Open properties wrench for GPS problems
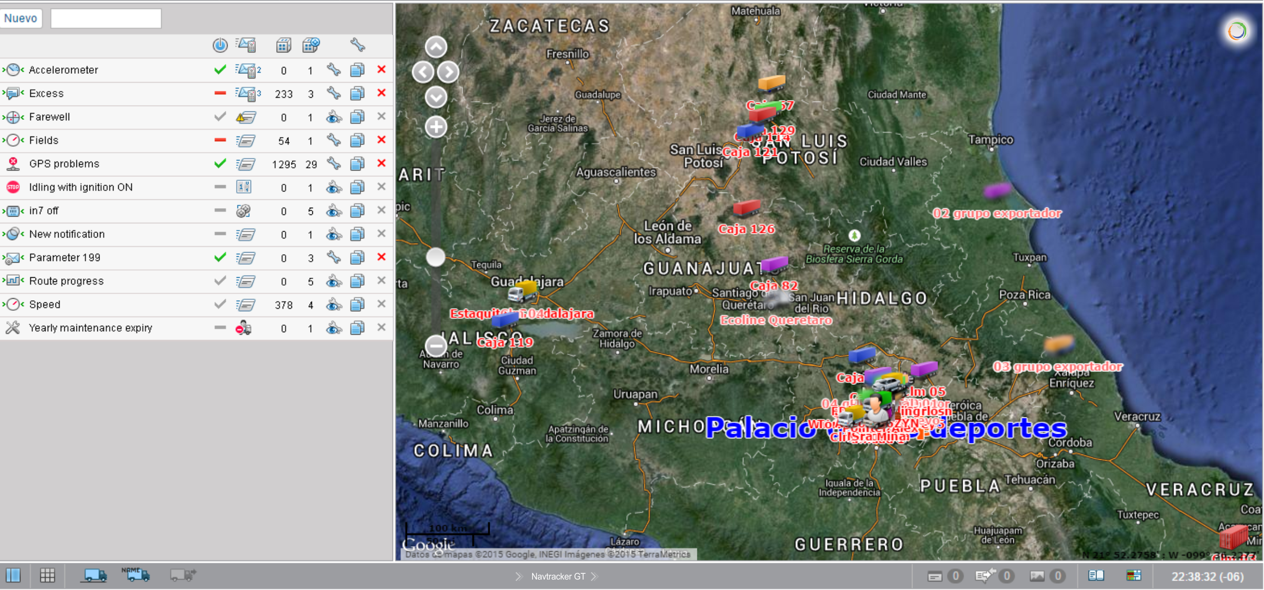The image size is (1264, 590). coord(333,164)
